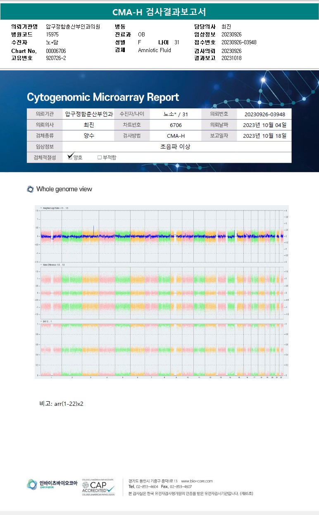Toggle the 양호 checkbox

pos(70,157)
